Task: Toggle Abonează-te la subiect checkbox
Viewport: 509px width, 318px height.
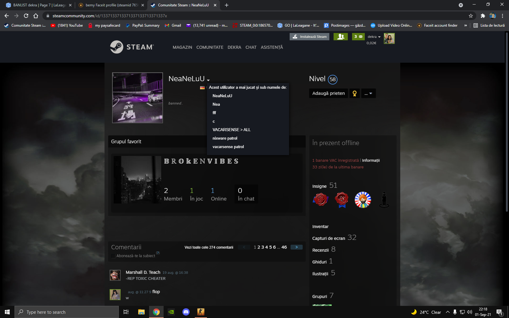Action: [x=113, y=256]
